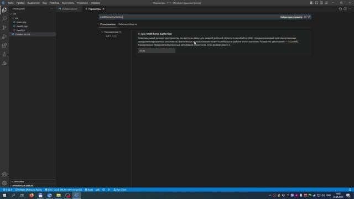Open the CMake view in activity bar
This screenshot has width=354, height=199.
pos(4,63)
